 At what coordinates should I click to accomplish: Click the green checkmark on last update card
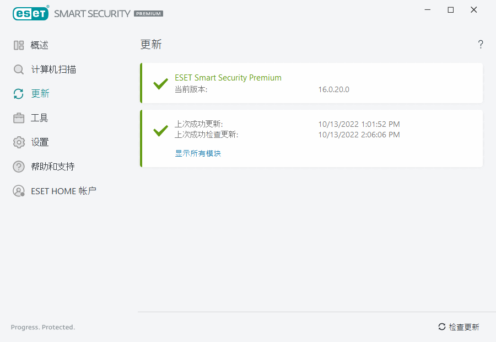click(160, 131)
